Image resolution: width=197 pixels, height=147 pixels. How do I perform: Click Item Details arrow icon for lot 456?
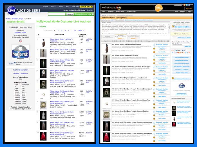click(x=154, y=141)
